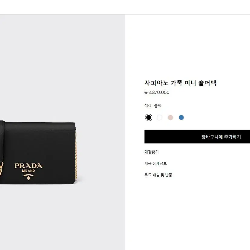This screenshot has height=250, width=250.
Task: Pick the pale pink color swatch
Action: click(x=170, y=118)
